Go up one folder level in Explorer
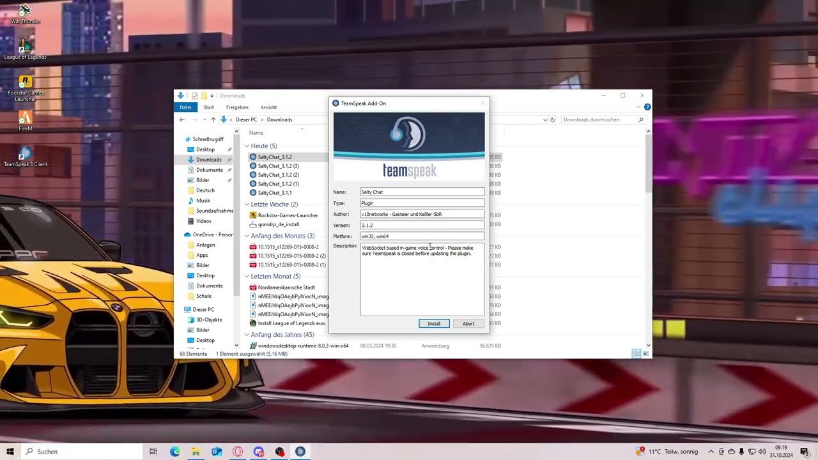The width and height of the screenshot is (818, 460). click(213, 119)
